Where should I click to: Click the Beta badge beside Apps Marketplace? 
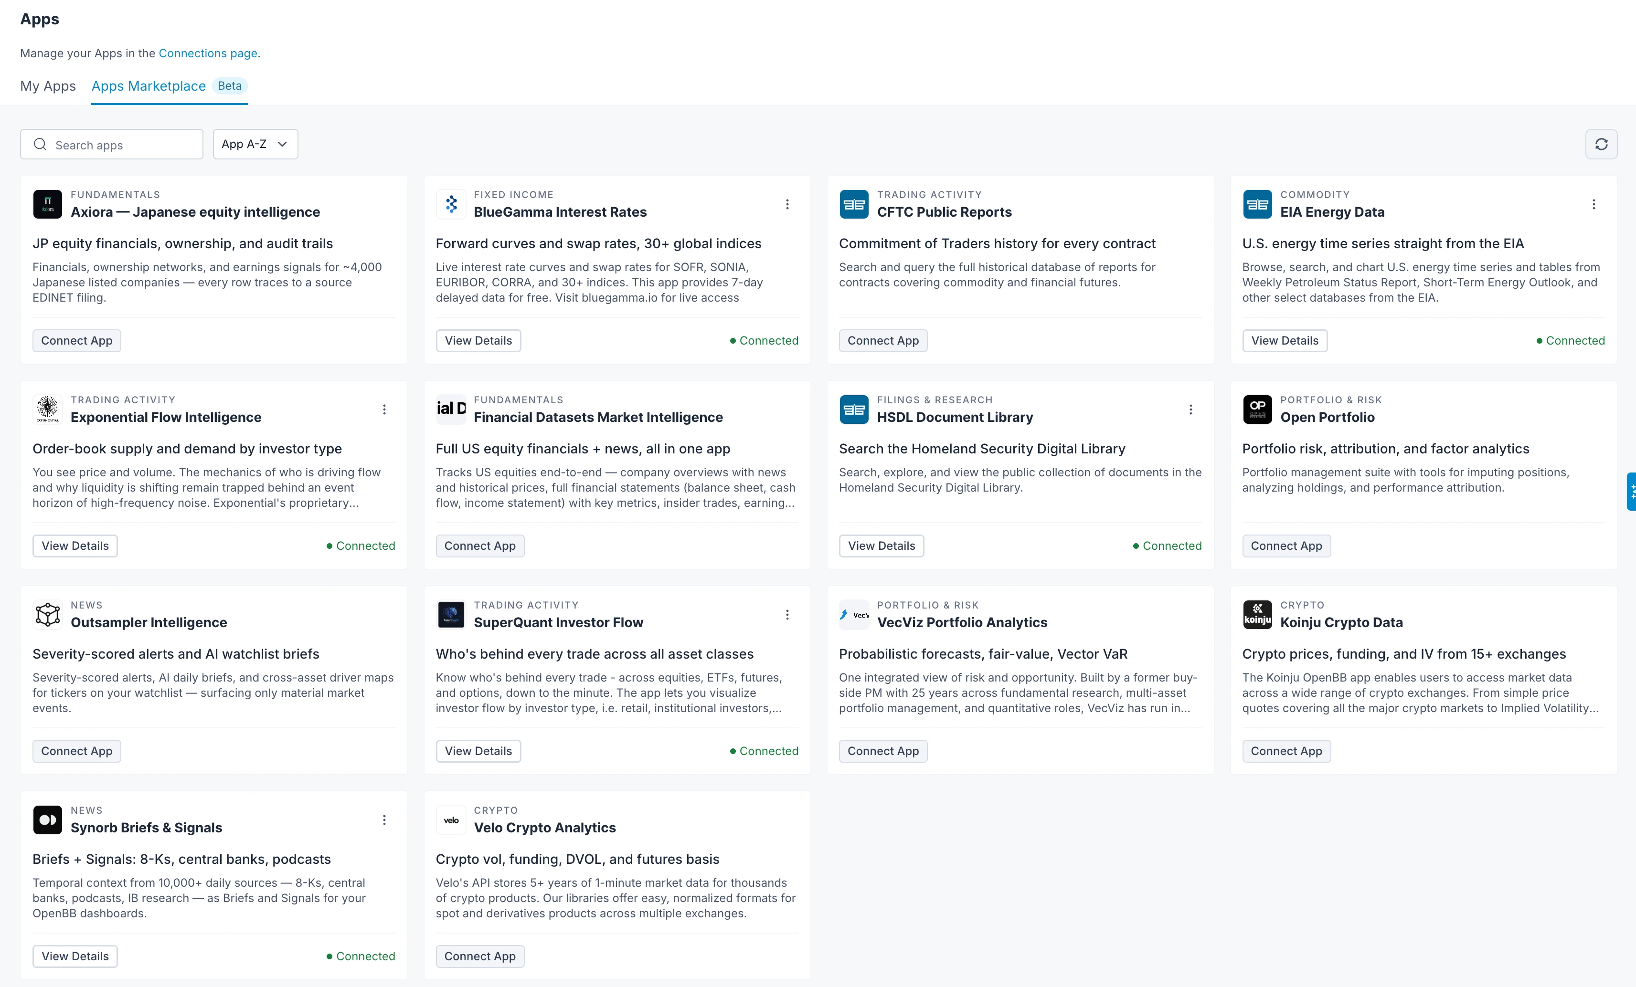coord(230,85)
